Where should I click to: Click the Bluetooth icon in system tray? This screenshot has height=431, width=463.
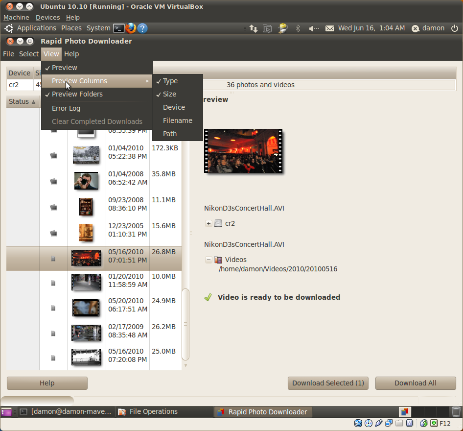298,28
